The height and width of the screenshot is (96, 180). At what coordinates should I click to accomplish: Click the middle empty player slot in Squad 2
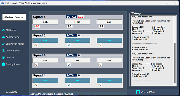(x=77, y=40)
